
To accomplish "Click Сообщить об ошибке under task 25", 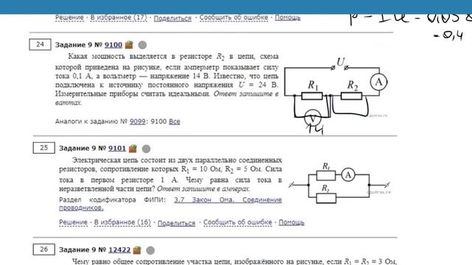I will (237, 222).
